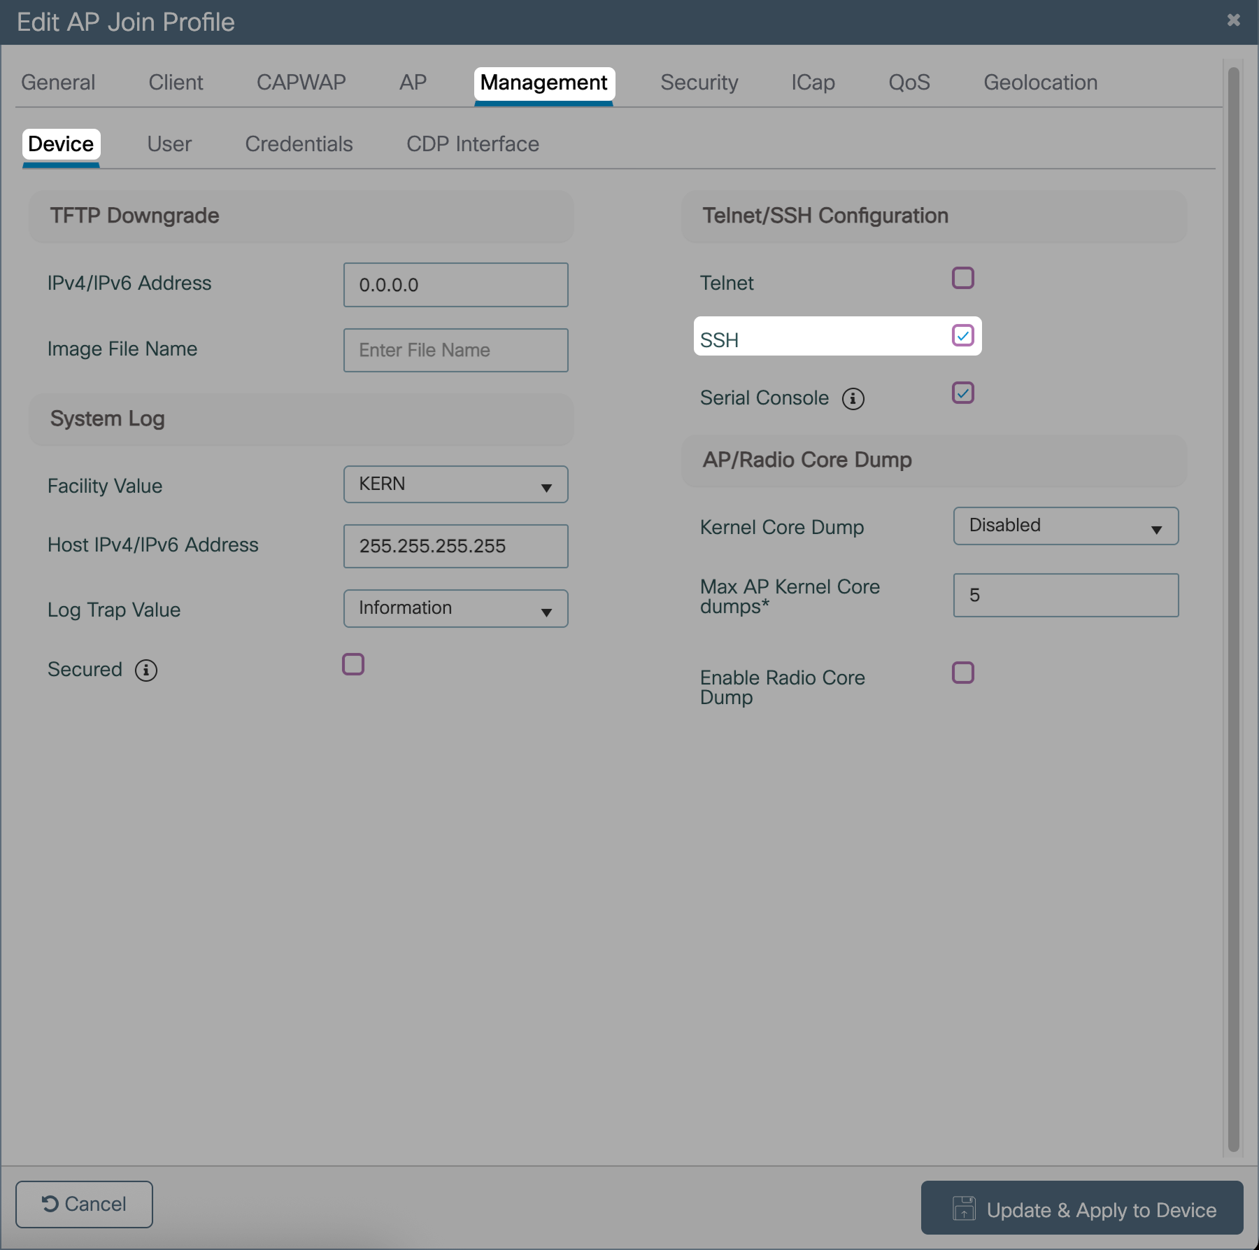Disable the Serial Console checkbox
Image resolution: width=1259 pixels, height=1250 pixels.
click(x=962, y=393)
